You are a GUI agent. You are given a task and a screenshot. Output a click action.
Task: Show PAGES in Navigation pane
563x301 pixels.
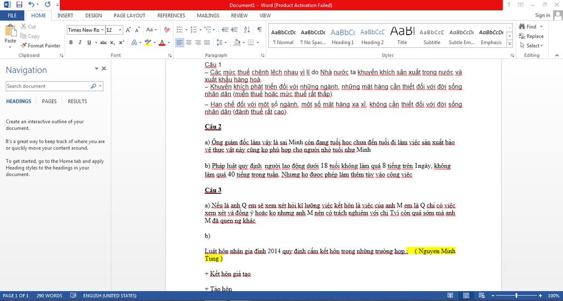(49, 101)
